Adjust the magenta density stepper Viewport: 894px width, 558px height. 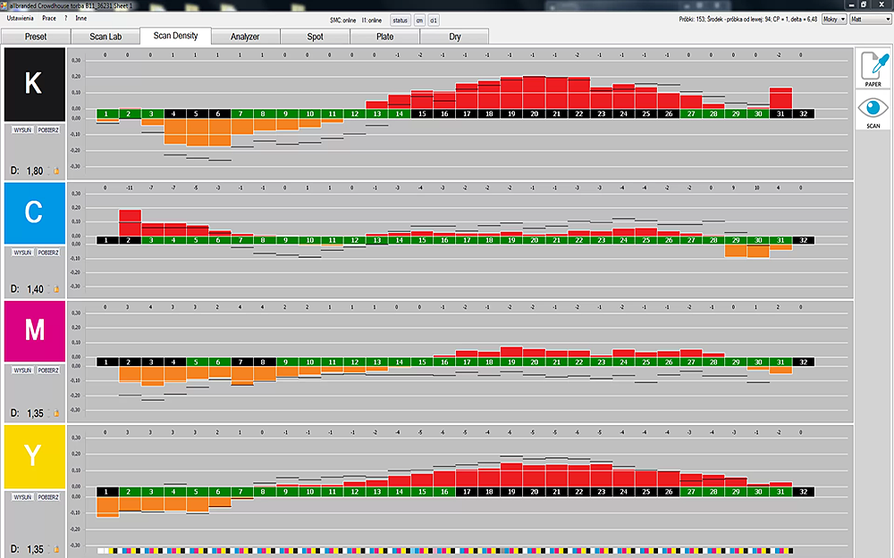coord(48,412)
